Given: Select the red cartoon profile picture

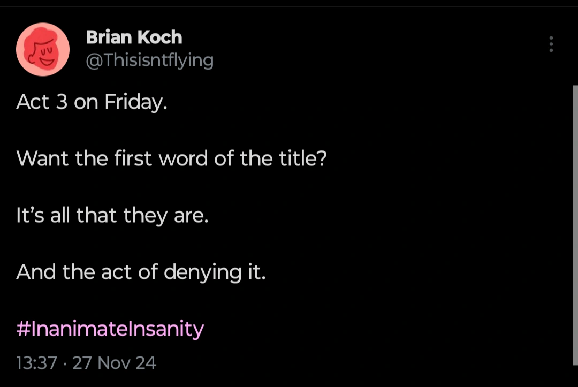Looking at the screenshot, I should point(43,49).
